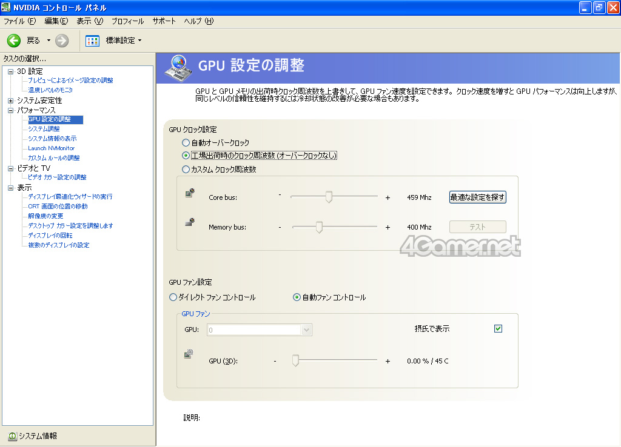Select カスタム クロック周波数 radio button
The image size is (621, 447).
(x=186, y=170)
